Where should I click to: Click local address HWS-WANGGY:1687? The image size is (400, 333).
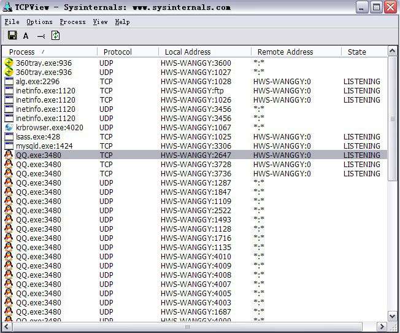pos(196,311)
